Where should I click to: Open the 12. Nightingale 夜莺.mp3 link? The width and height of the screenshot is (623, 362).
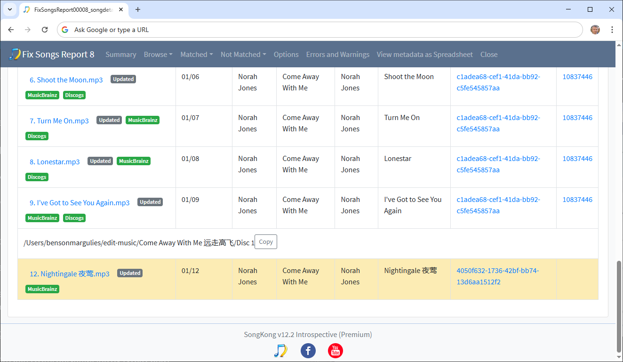[69, 274]
